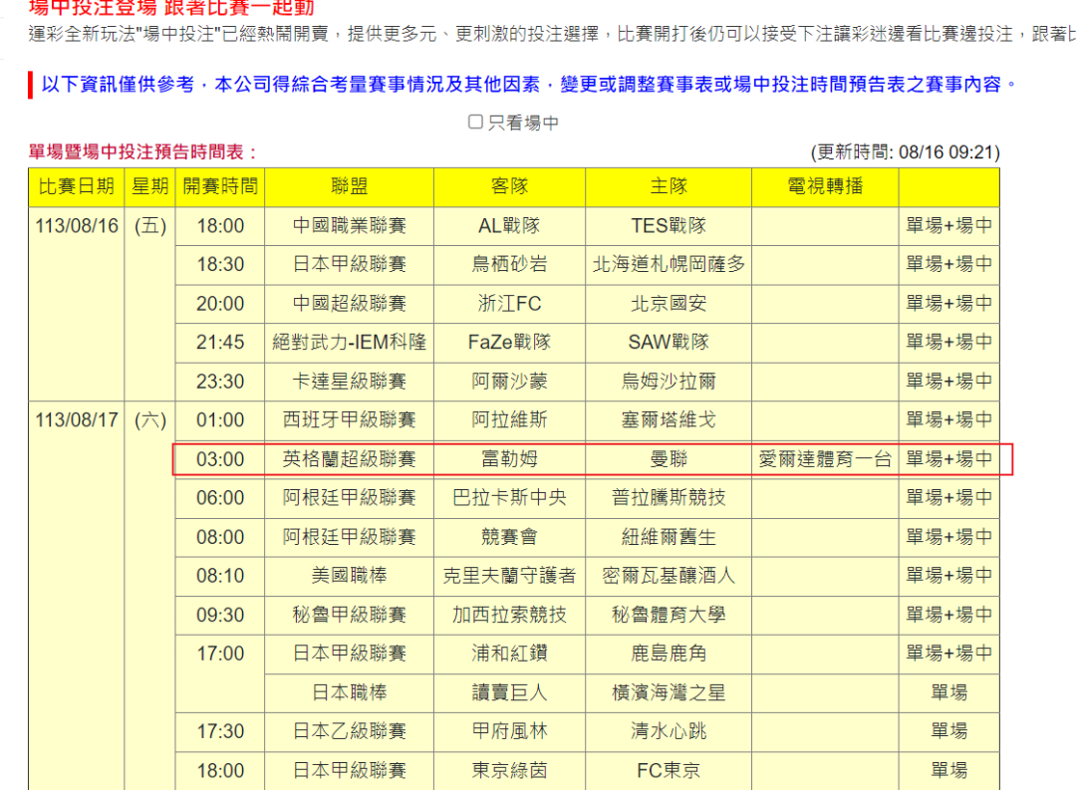Select the 聯盟 column header
The width and height of the screenshot is (1076, 790).
pos(349,186)
